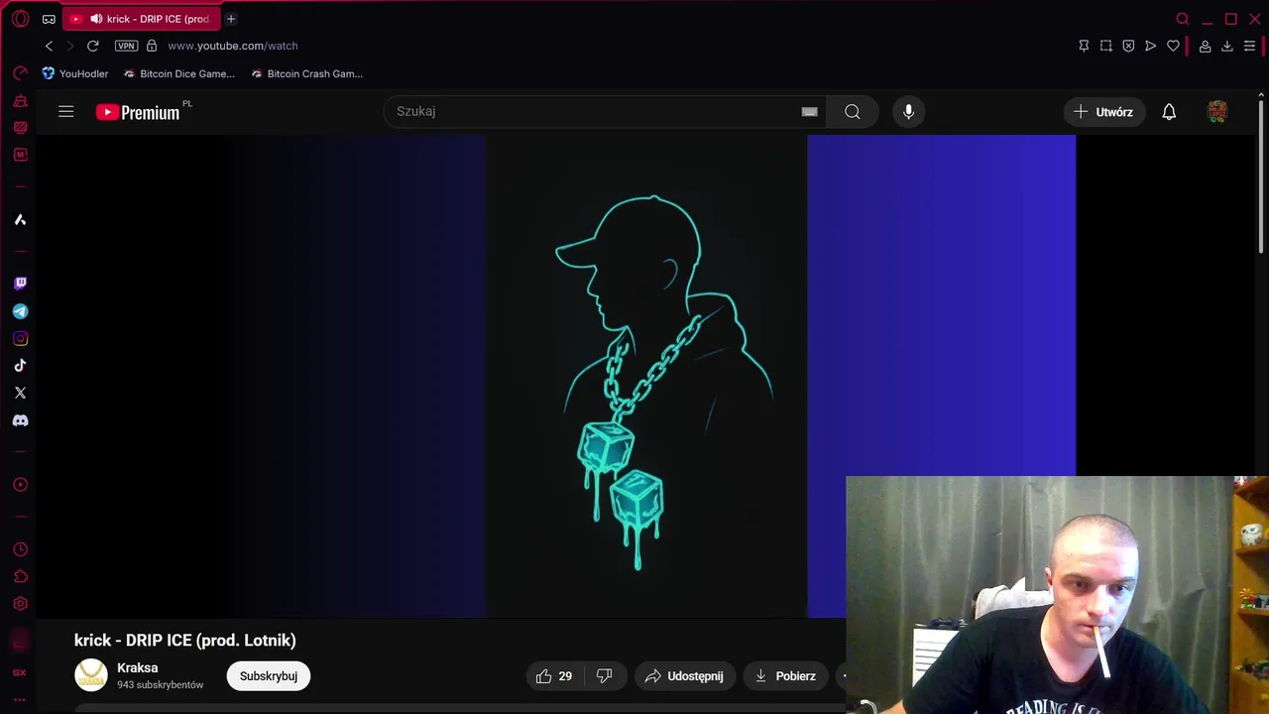Viewport: 1269px width, 714px height.
Task: Click the YouTube search magnifier button
Action: coord(853,112)
